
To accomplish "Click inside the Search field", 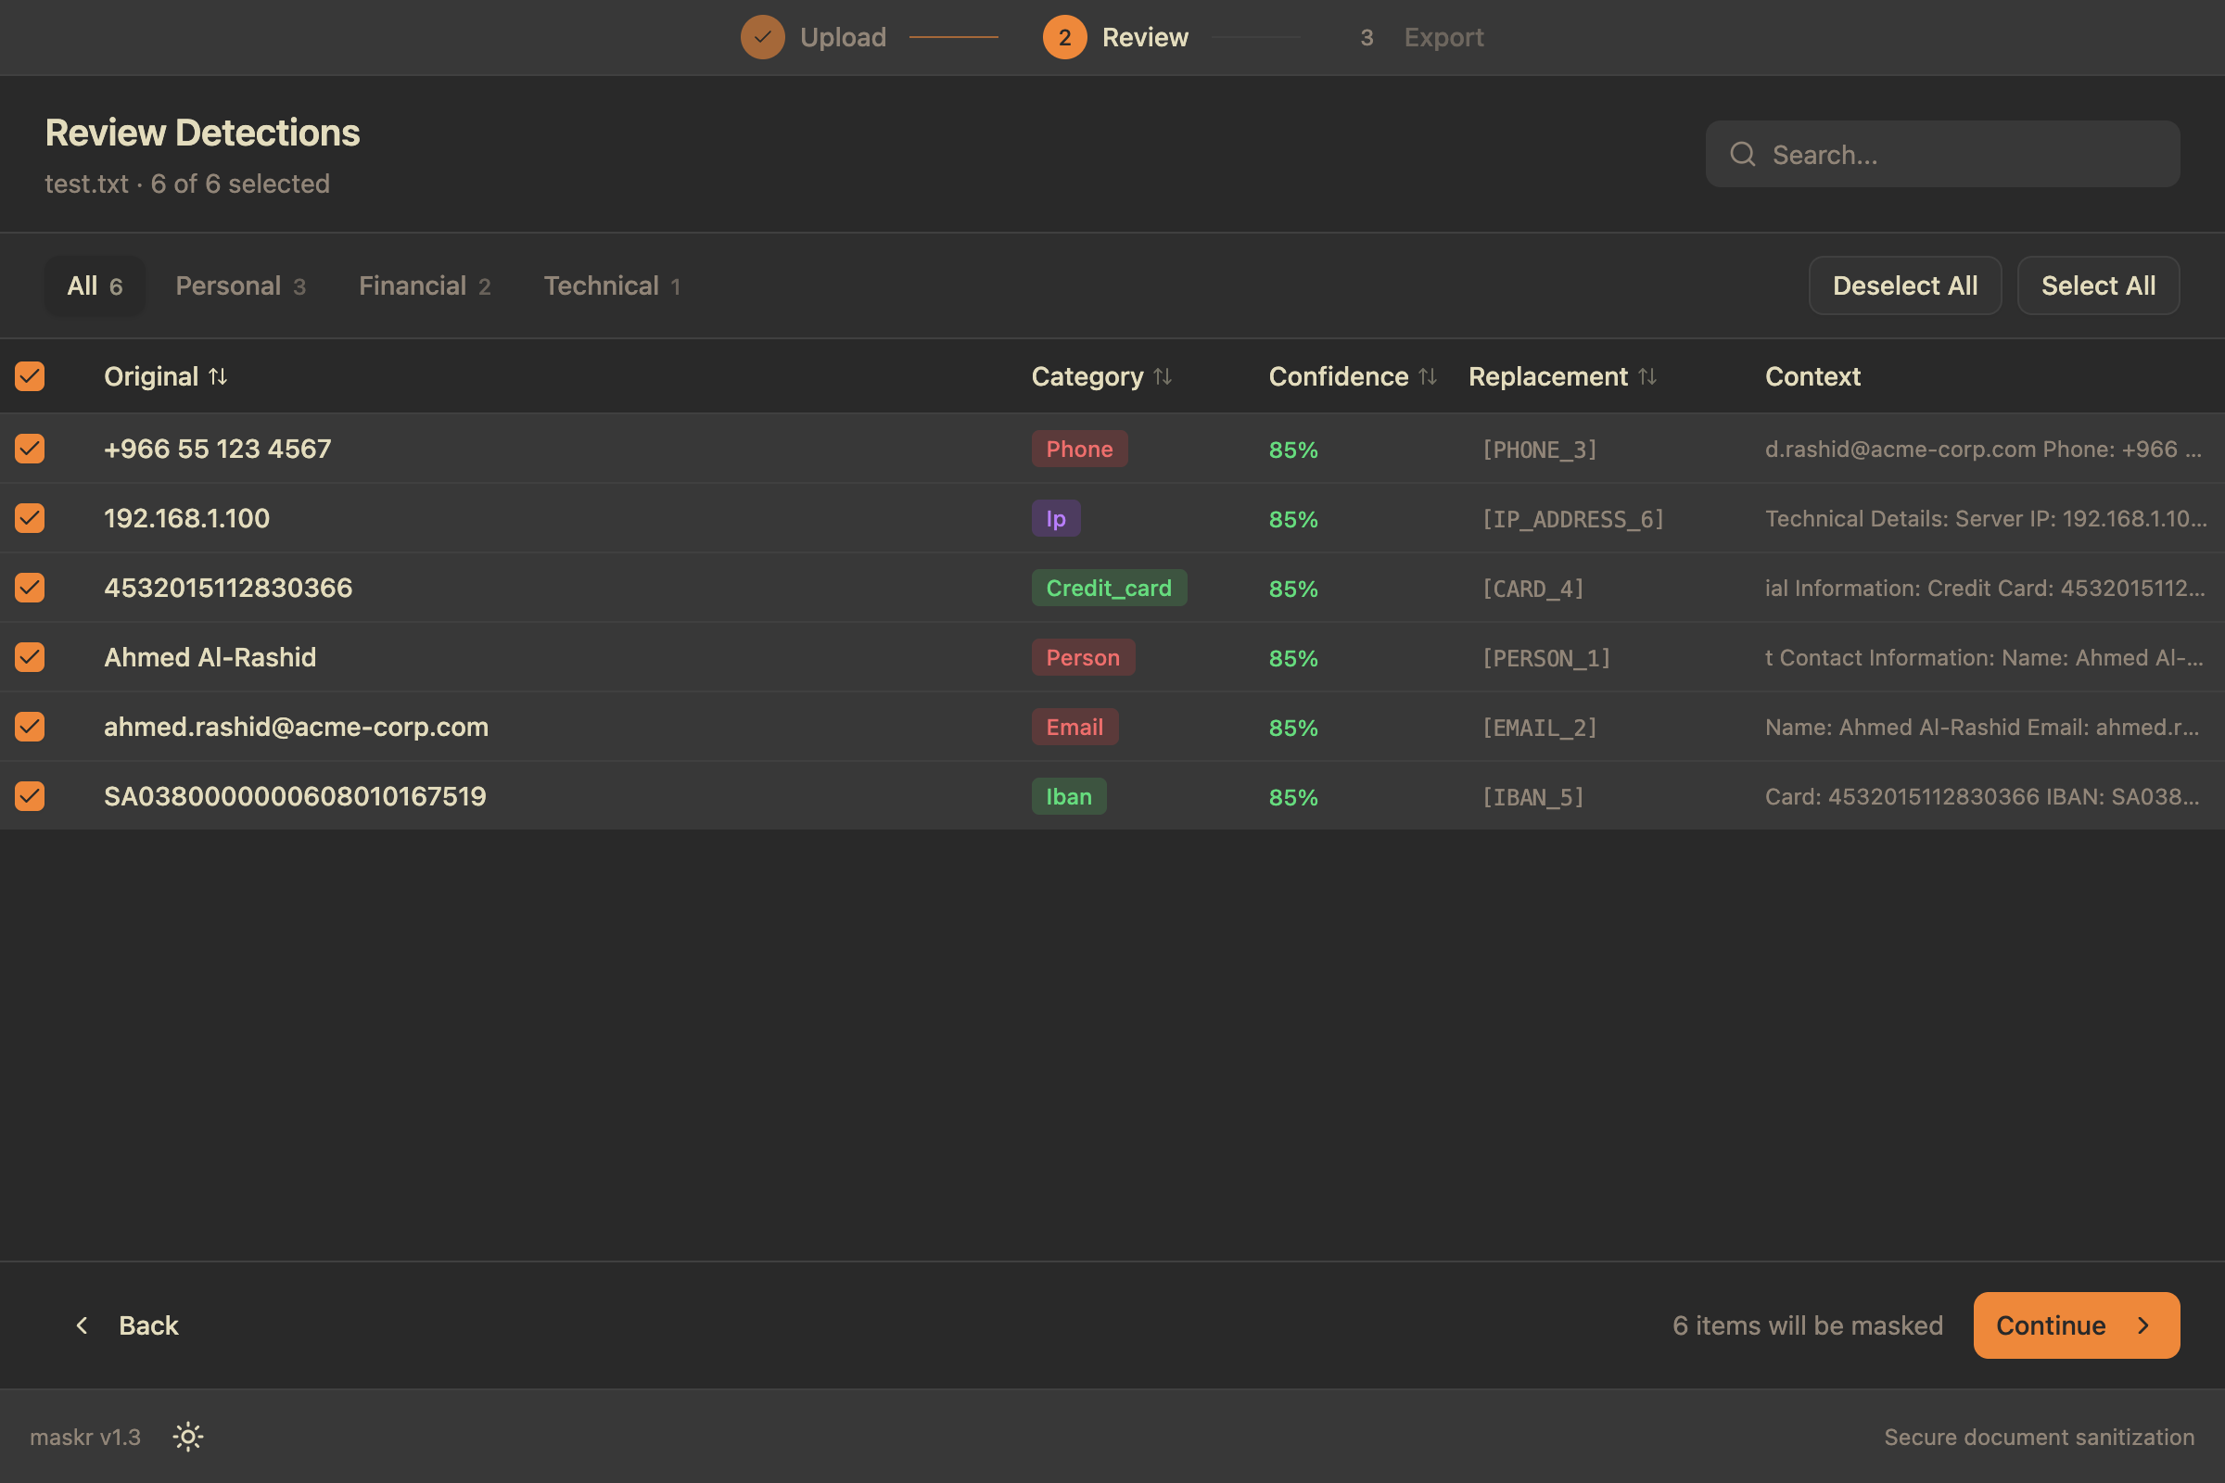I will [1939, 153].
